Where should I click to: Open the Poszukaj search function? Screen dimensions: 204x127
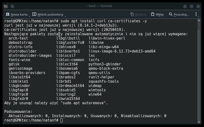tap(179, 14)
